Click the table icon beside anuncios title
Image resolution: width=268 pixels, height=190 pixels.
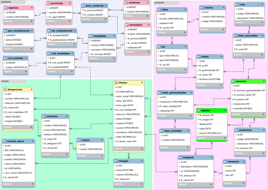233,81
